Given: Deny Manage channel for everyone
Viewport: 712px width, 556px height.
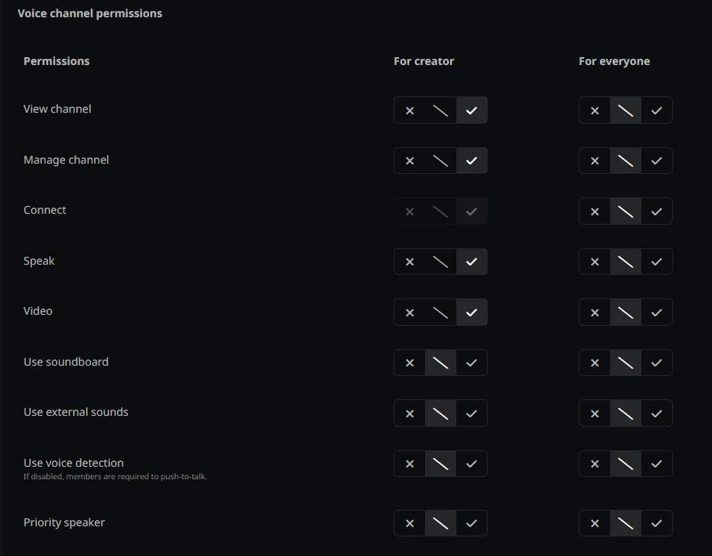Looking at the screenshot, I should pos(594,161).
